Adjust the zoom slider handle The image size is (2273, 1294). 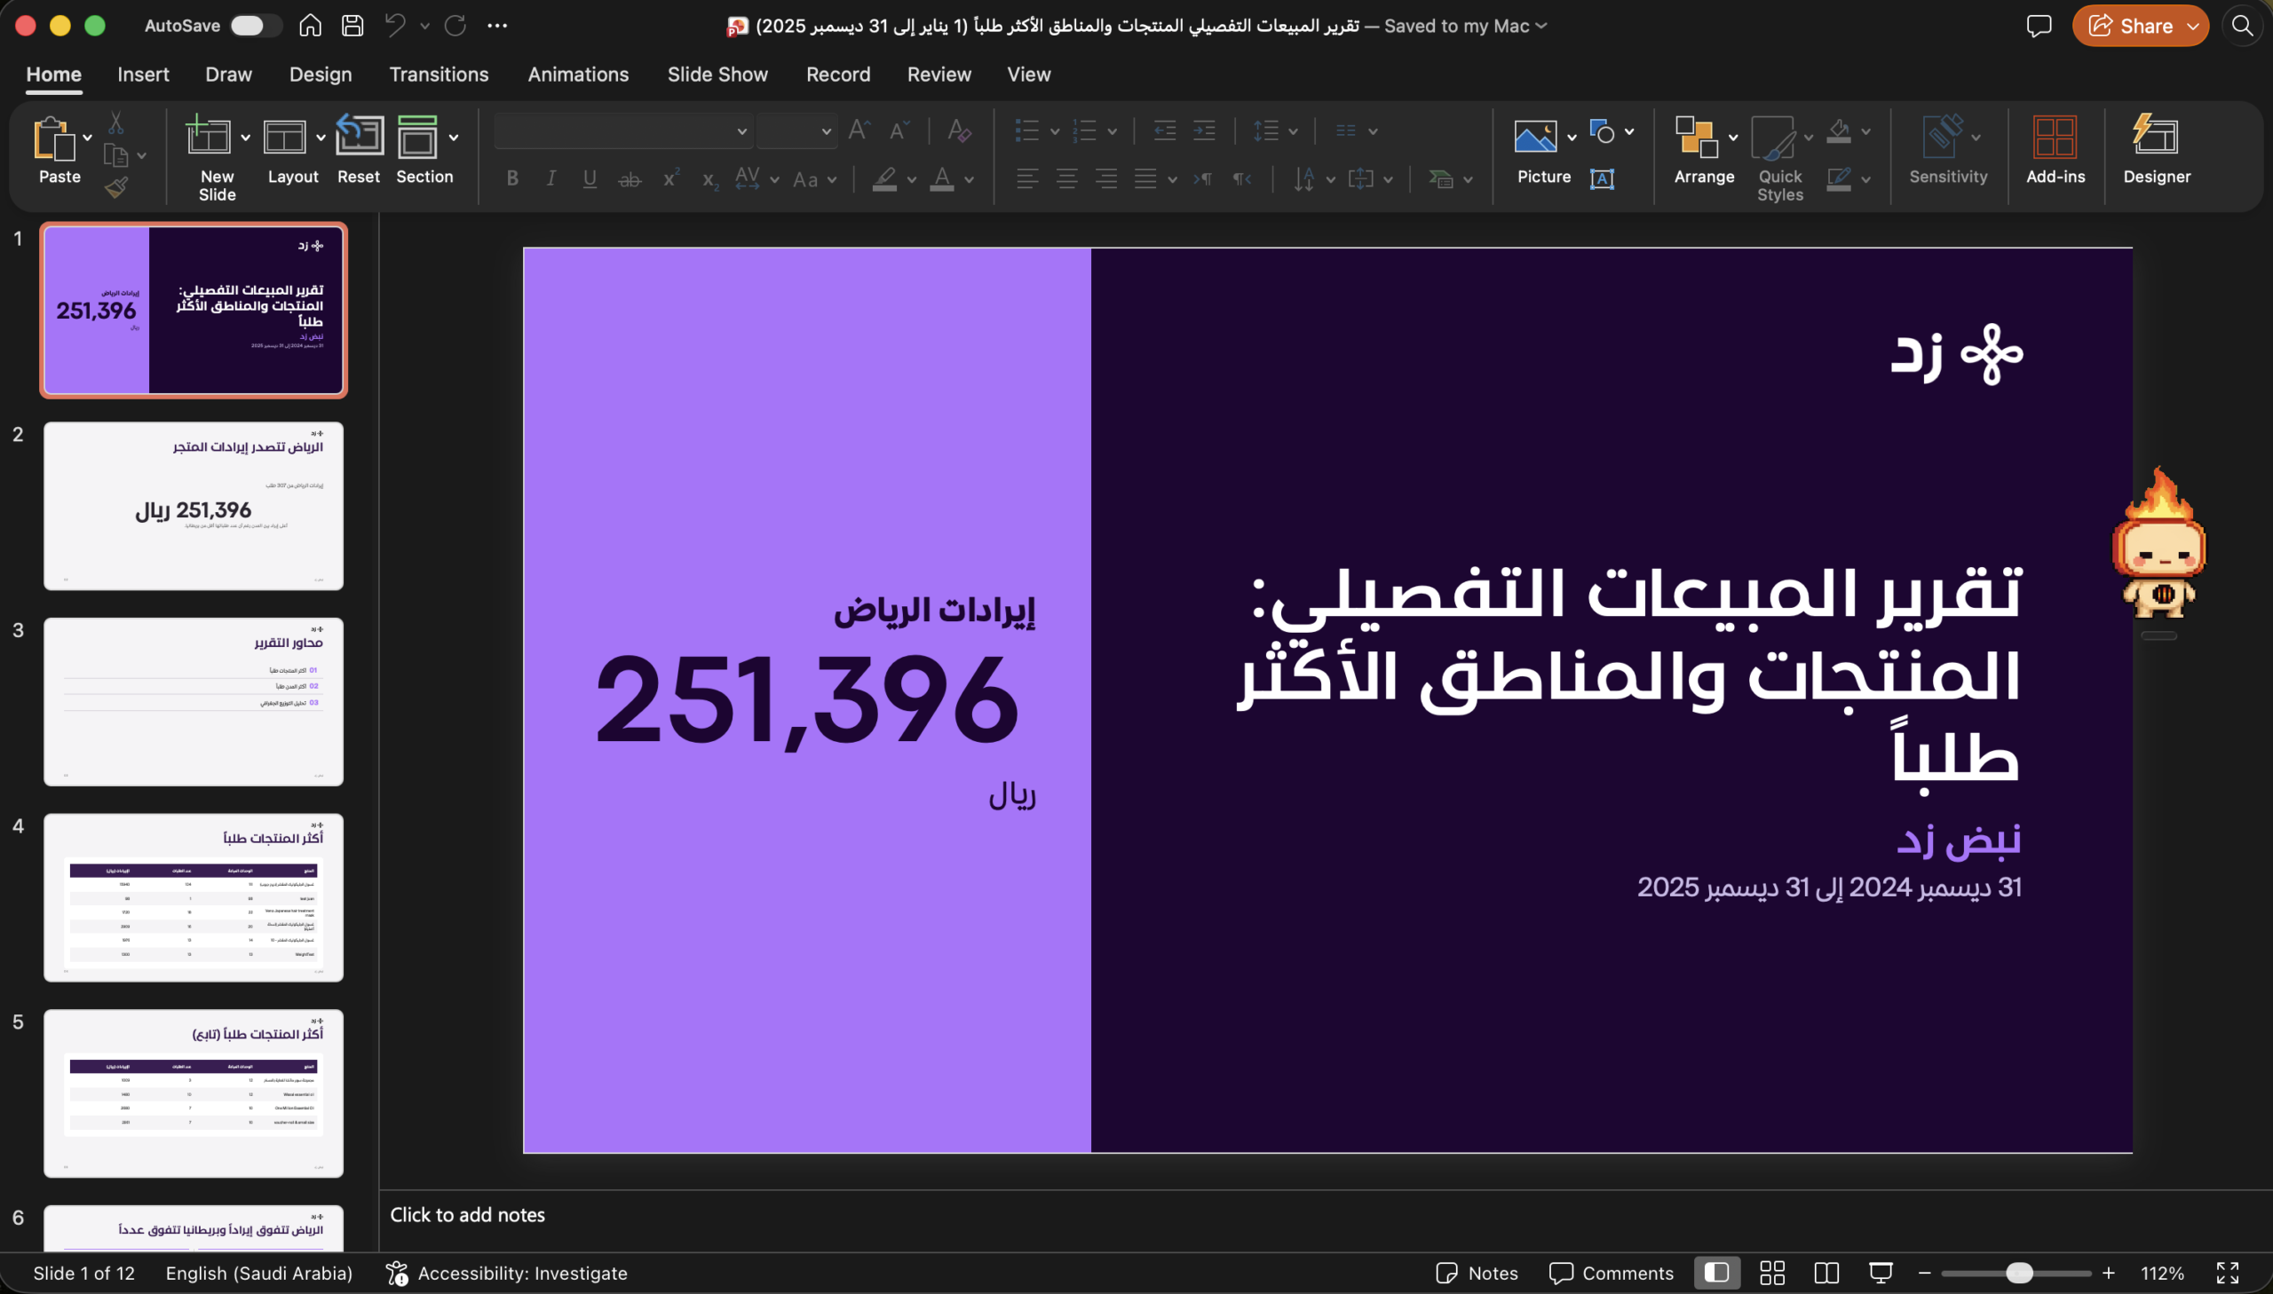(2019, 1273)
